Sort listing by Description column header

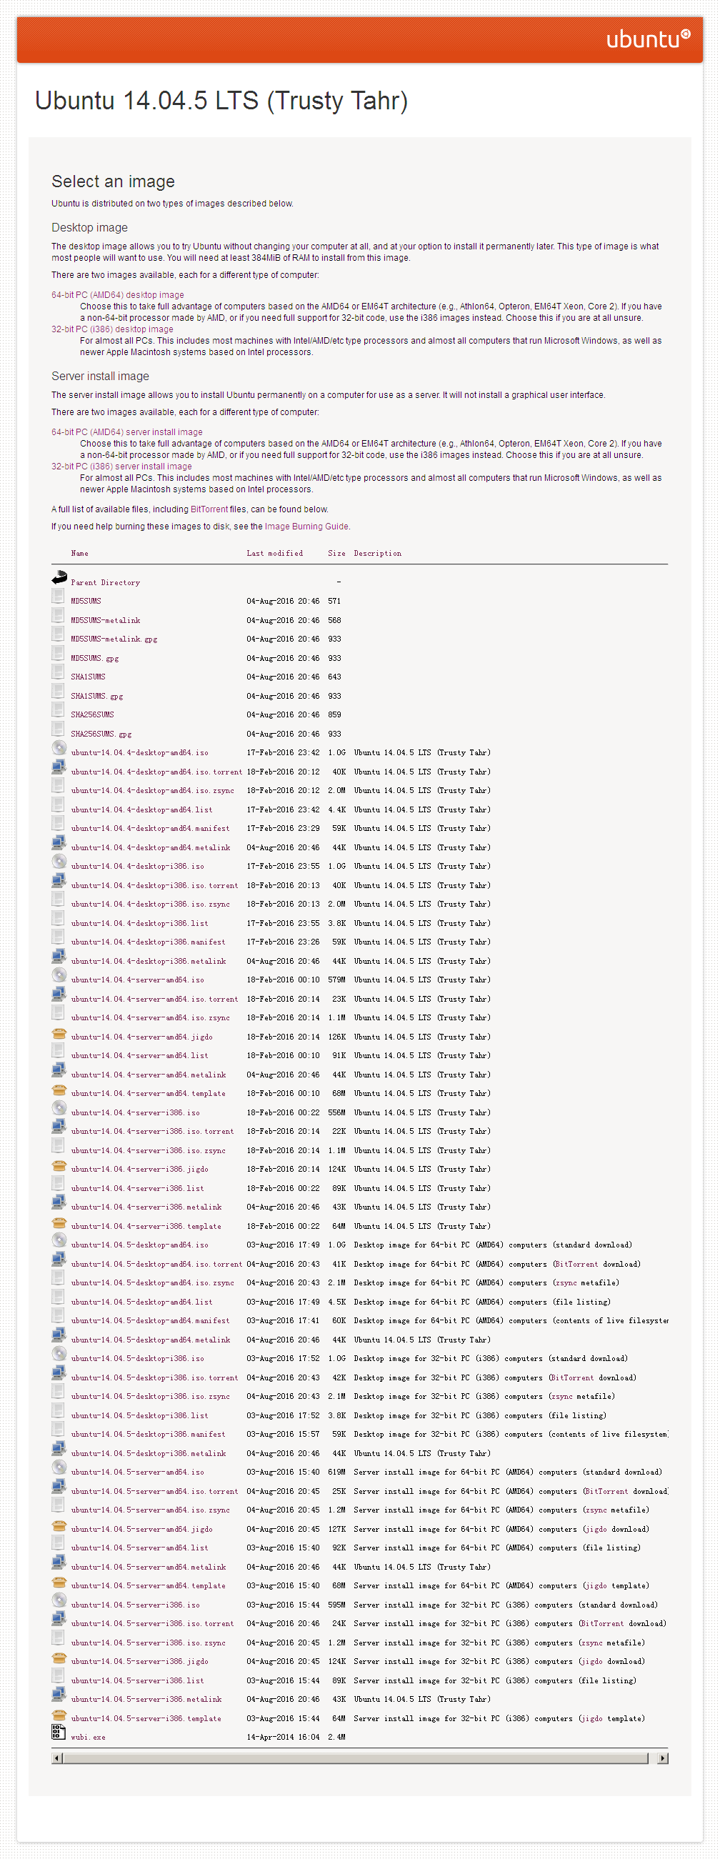(x=377, y=554)
